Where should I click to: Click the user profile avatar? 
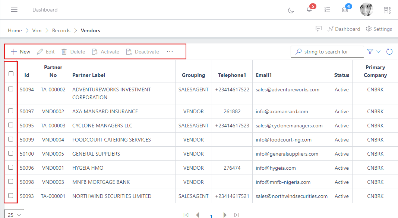pos(366,10)
